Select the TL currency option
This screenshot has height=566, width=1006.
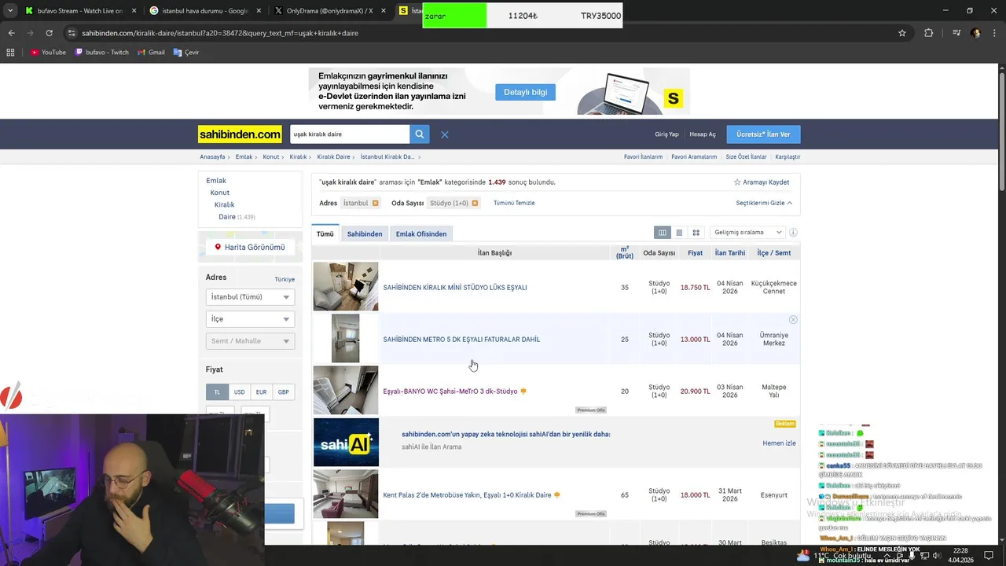(x=217, y=392)
